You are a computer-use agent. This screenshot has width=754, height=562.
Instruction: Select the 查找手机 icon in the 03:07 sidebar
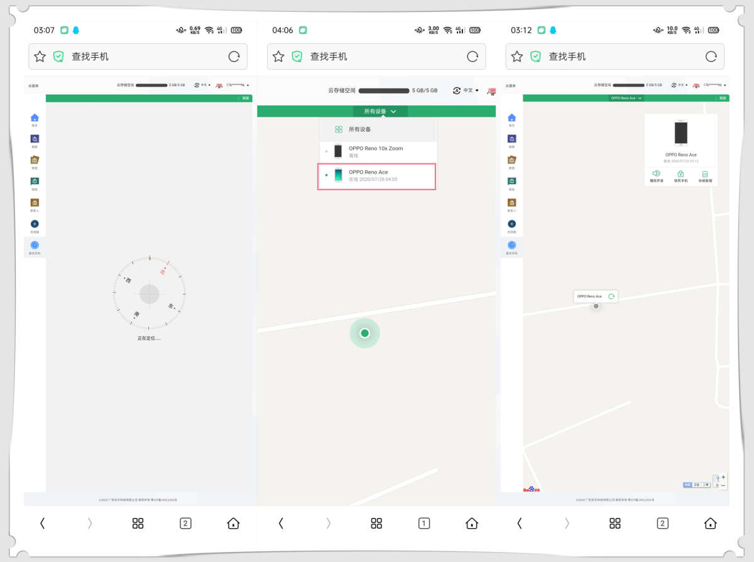pos(35,245)
